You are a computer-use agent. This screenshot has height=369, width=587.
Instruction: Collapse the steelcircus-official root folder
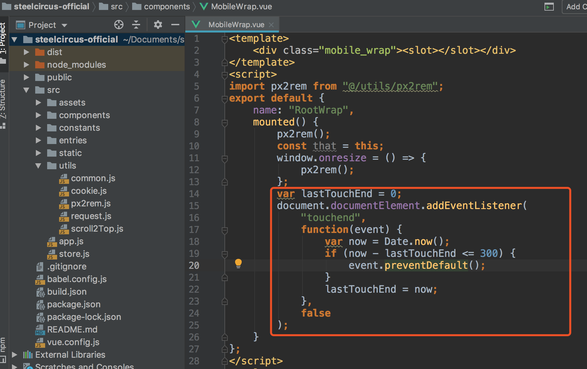[x=14, y=39]
